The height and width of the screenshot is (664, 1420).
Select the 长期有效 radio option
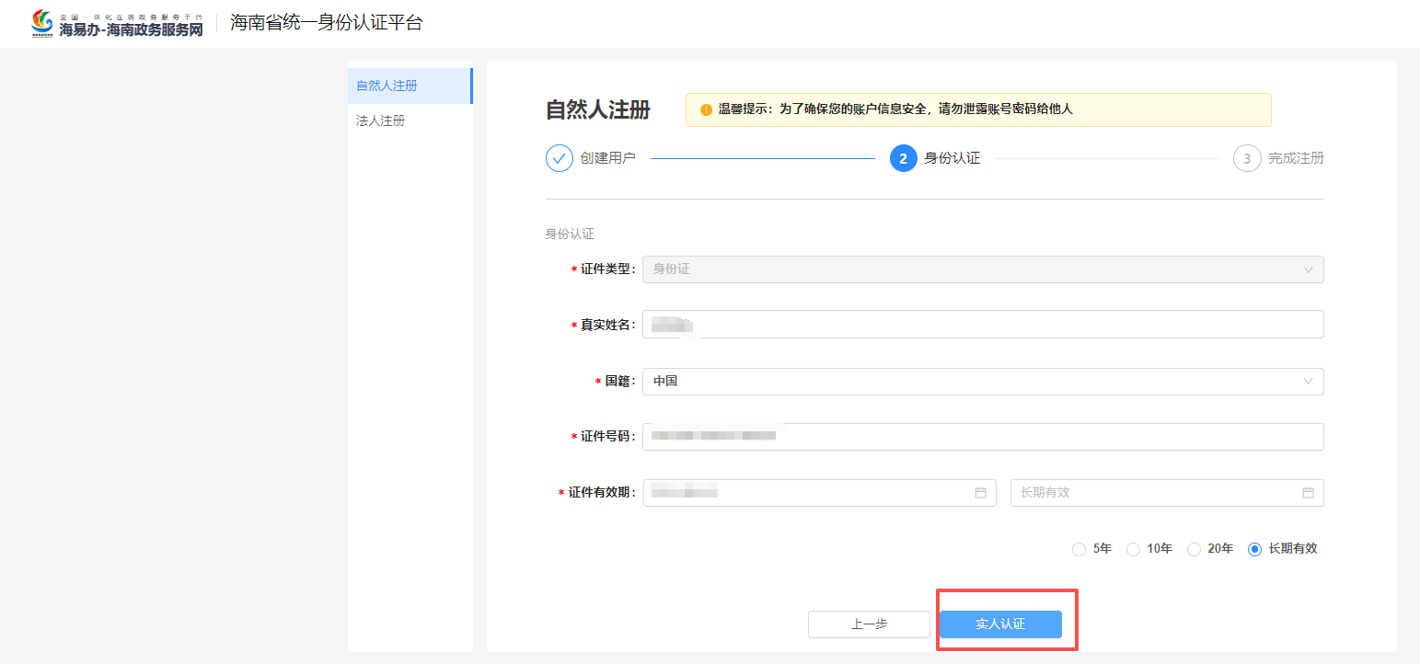point(1254,548)
